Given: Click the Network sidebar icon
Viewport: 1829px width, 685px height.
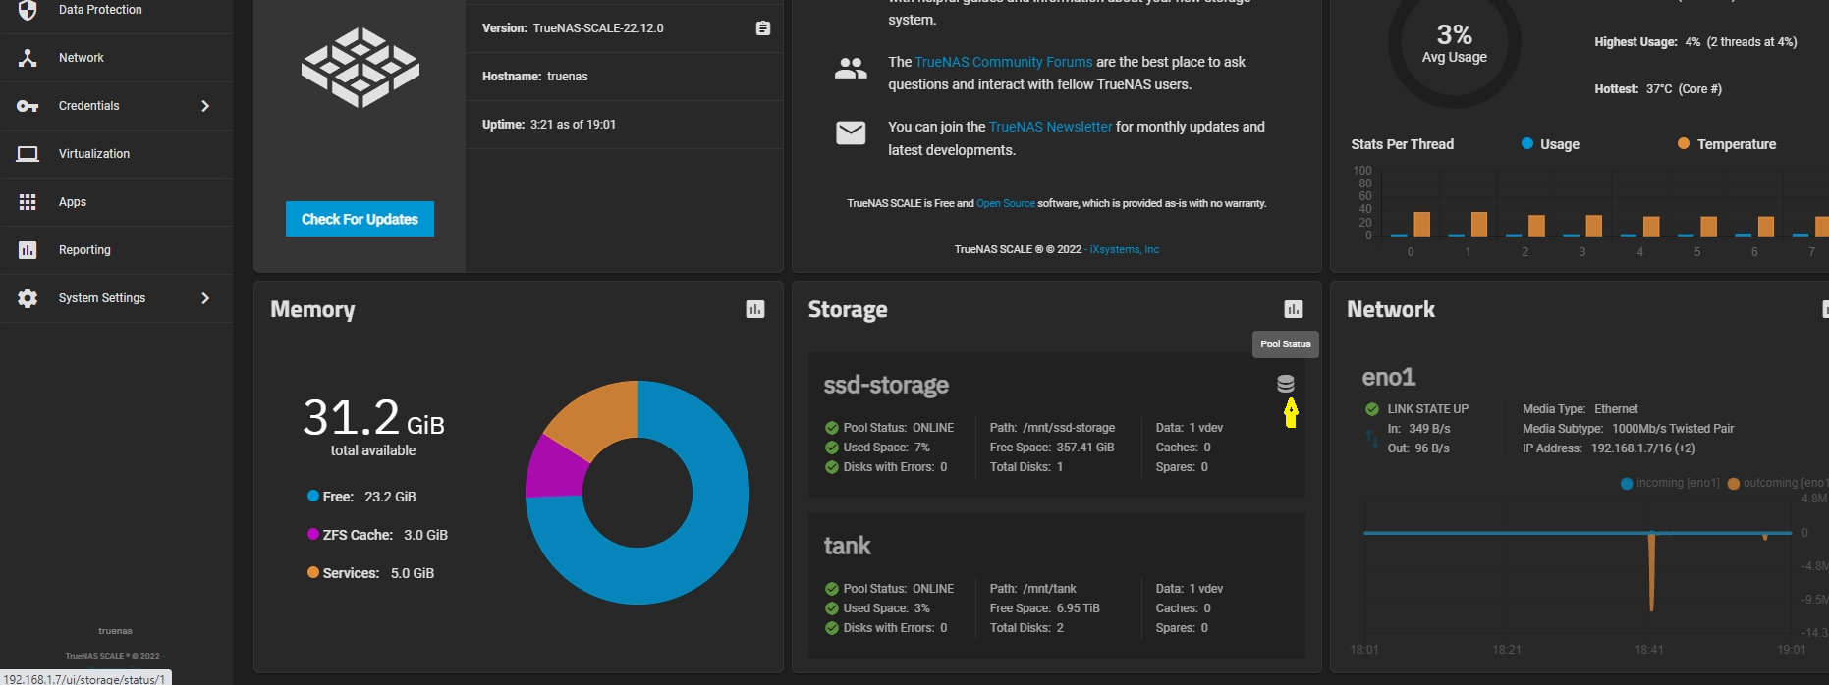Looking at the screenshot, I should (28, 58).
